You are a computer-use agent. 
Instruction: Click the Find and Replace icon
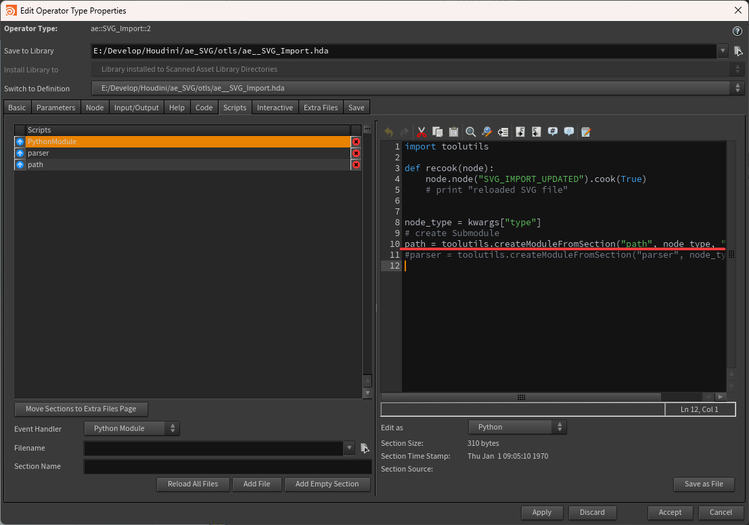[x=486, y=132]
